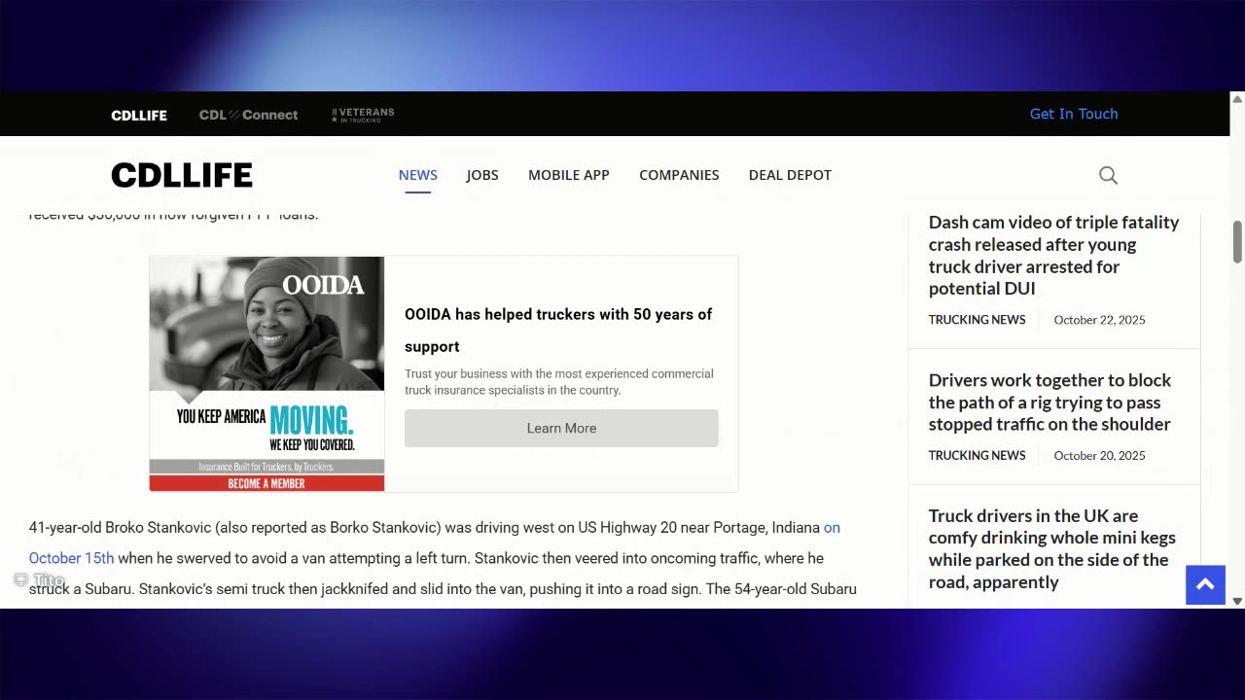
Task: Open the DEAL DEPOT menu item
Action: pos(790,175)
